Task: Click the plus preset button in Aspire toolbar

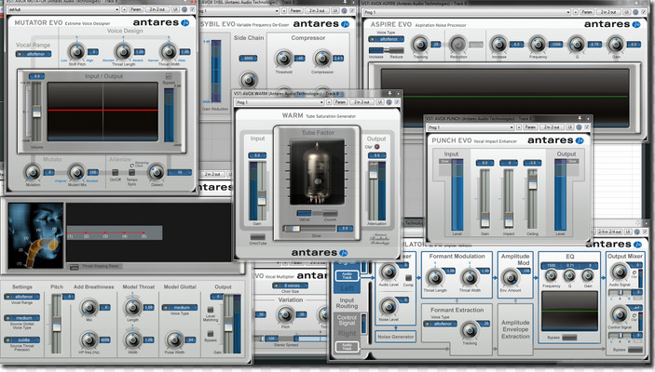Action: (575, 12)
